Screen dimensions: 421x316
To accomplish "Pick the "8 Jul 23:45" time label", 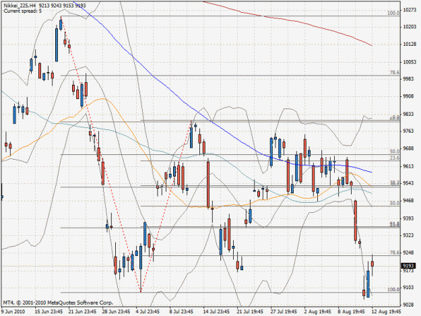I will tap(181, 311).
